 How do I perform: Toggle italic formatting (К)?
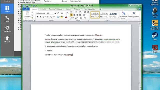(x=40, y=17)
